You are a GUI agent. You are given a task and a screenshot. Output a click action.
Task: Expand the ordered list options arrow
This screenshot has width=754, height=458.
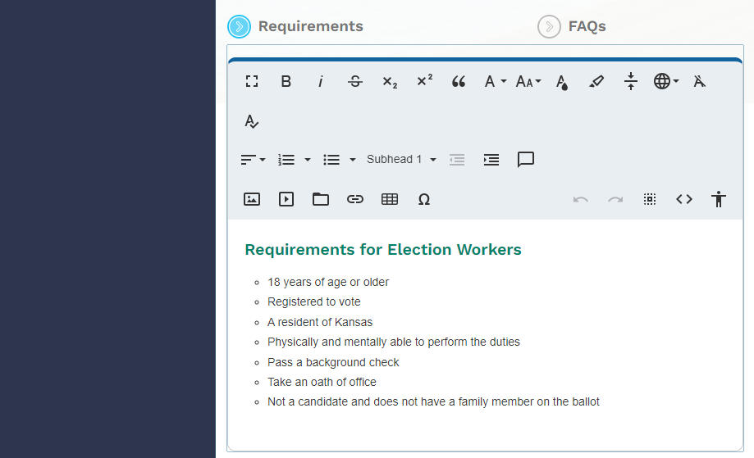308,160
